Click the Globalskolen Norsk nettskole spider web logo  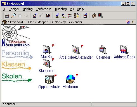coord(16,37)
